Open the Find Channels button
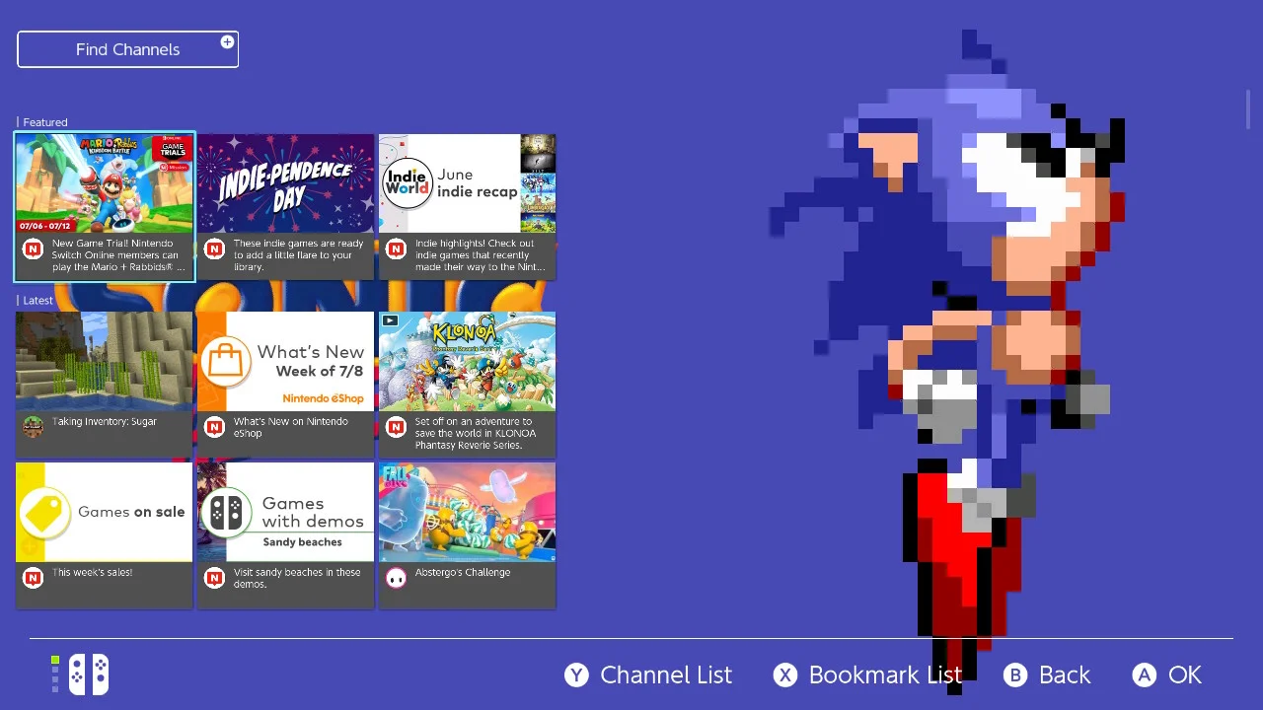Image resolution: width=1263 pixels, height=710 pixels. pos(127,49)
